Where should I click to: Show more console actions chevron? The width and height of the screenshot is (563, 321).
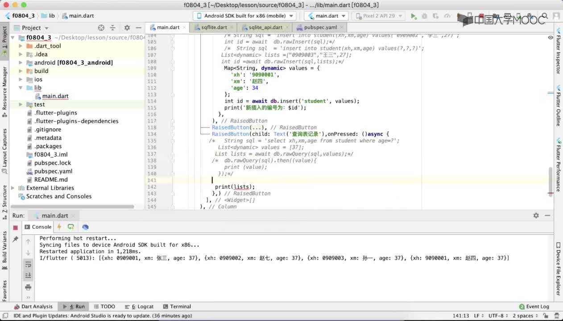pos(28,297)
